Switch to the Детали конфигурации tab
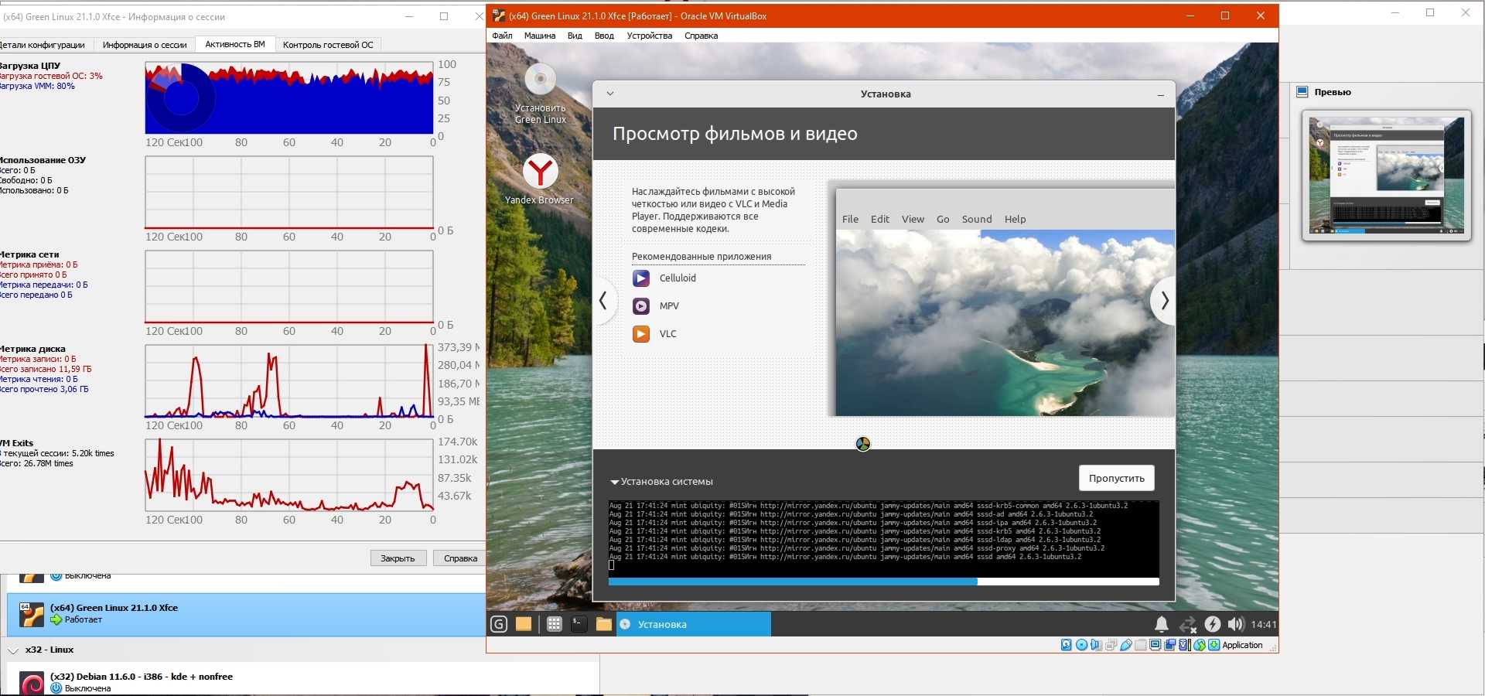 [x=45, y=45]
